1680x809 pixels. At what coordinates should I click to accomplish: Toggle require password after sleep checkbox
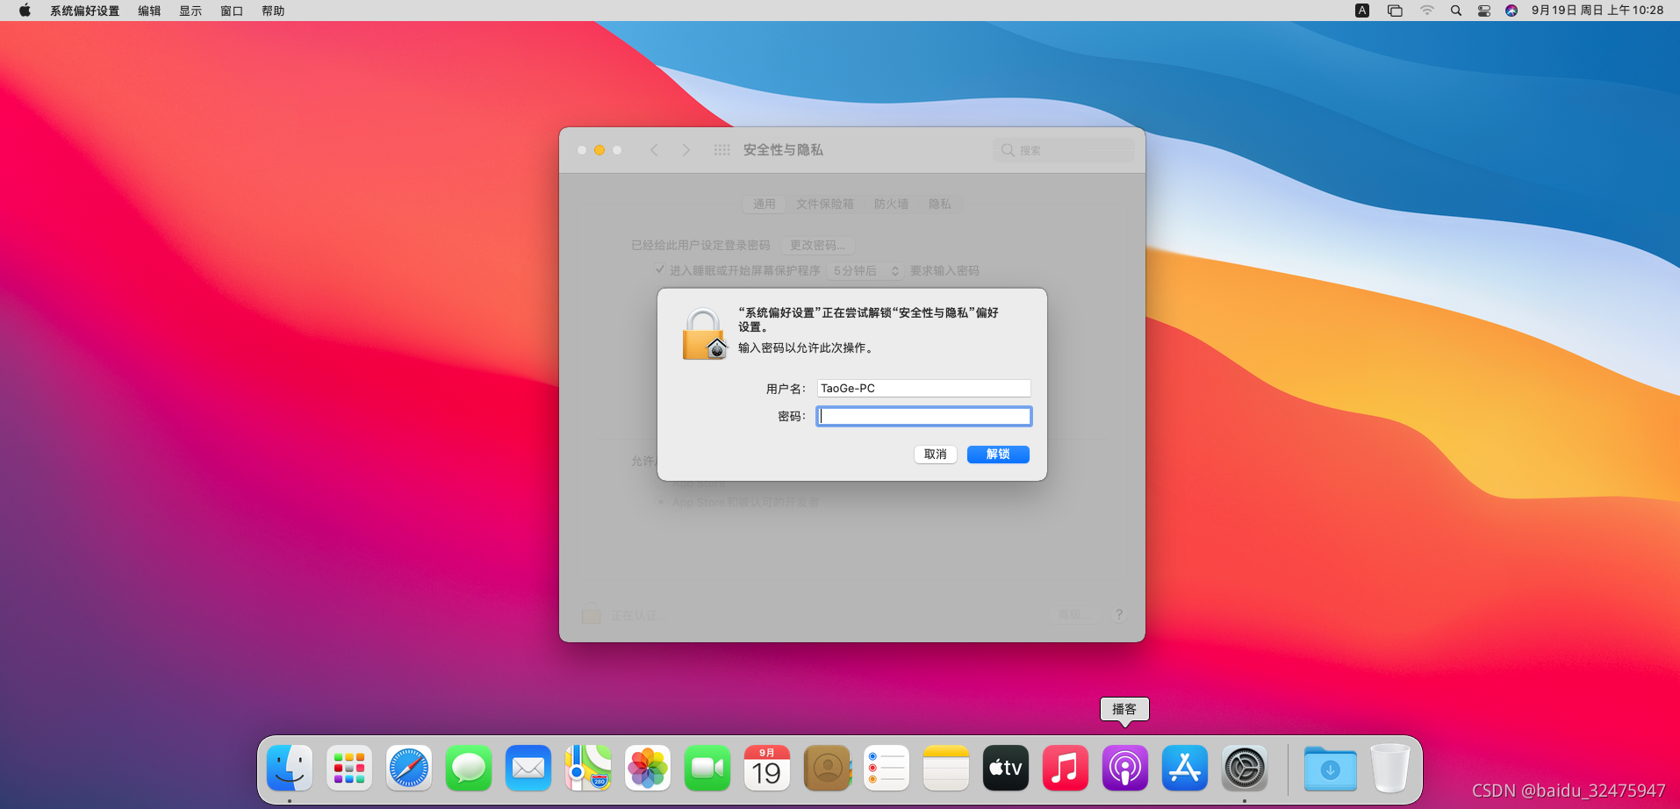tap(659, 269)
